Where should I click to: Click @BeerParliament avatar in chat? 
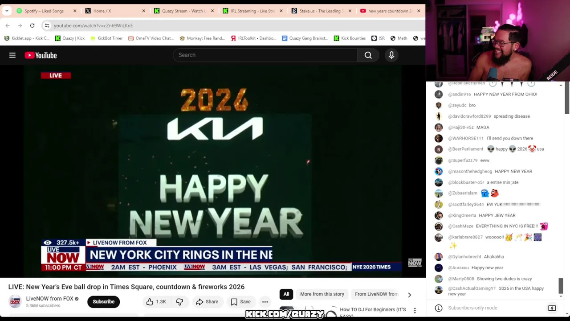439,149
